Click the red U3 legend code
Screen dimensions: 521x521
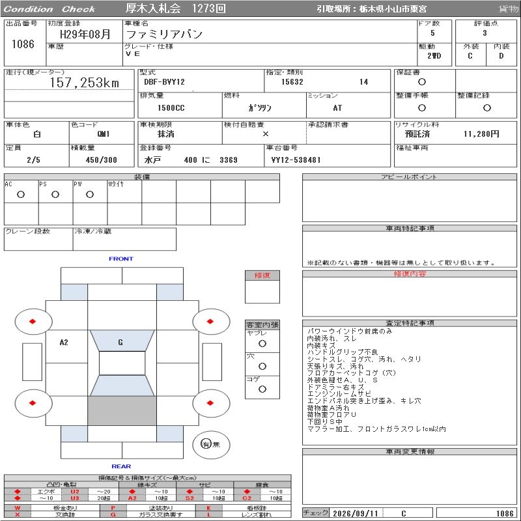(x=75, y=498)
